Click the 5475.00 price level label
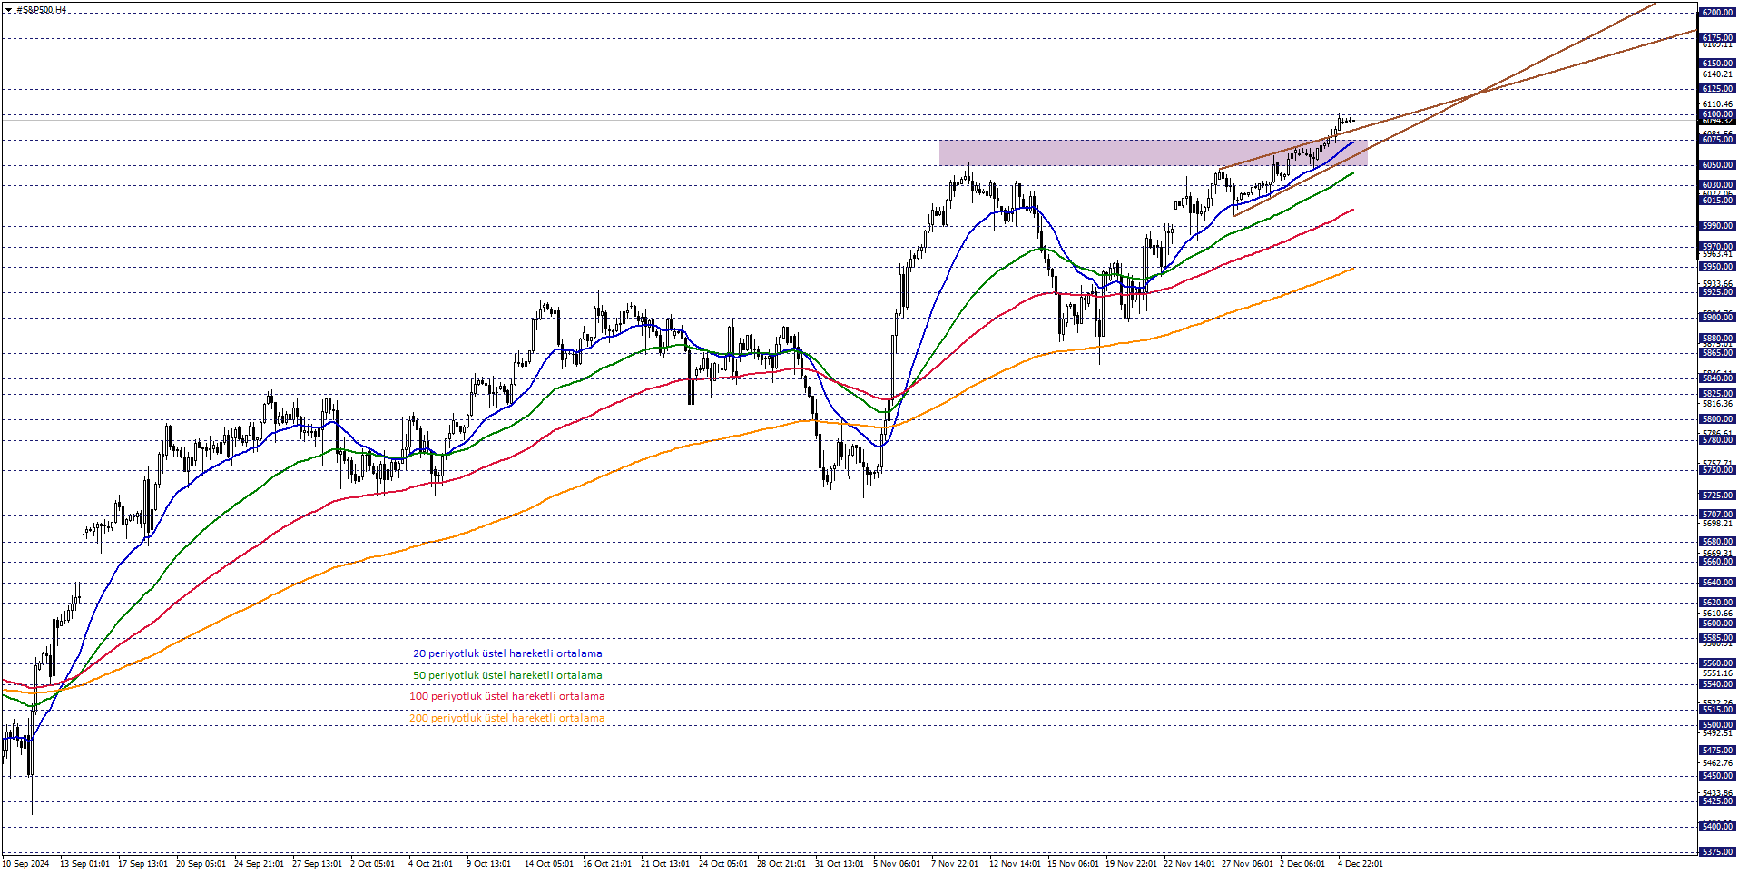The width and height of the screenshot is (1739, 874). [1717, 751]
